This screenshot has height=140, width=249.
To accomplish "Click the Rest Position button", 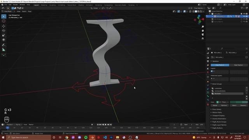I will click(238, 65).
